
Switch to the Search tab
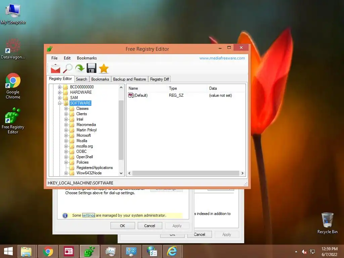pyautogui.click(x=81, y=79)
